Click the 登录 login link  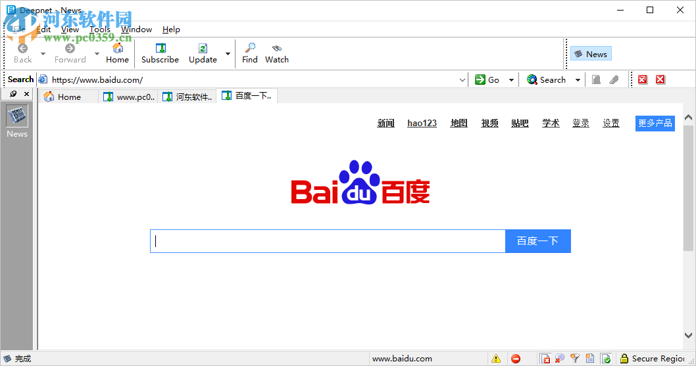(581, 123)
